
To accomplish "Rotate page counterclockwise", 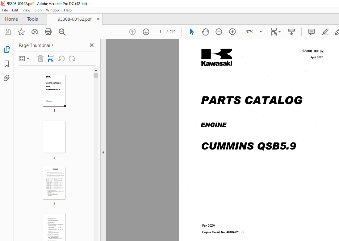I will (x=61, y=58).
